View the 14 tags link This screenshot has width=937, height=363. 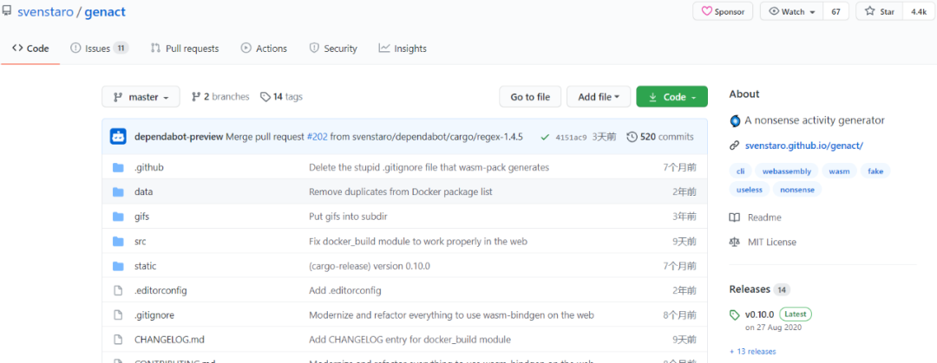[x=281, y=97]
